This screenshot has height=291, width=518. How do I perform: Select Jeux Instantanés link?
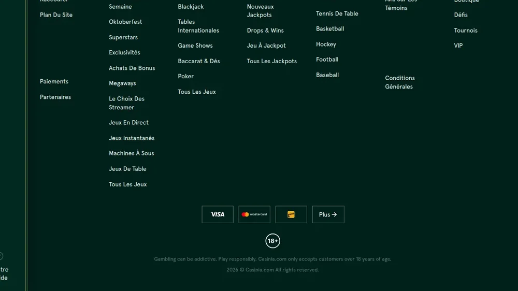coord(132,138)
